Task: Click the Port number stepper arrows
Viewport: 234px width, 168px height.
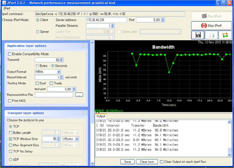Action: pyautogui.click(x=163, y=20)
